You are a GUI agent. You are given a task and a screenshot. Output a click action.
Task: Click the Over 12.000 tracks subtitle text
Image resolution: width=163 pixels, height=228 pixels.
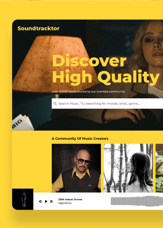click(x=88, y=92)
